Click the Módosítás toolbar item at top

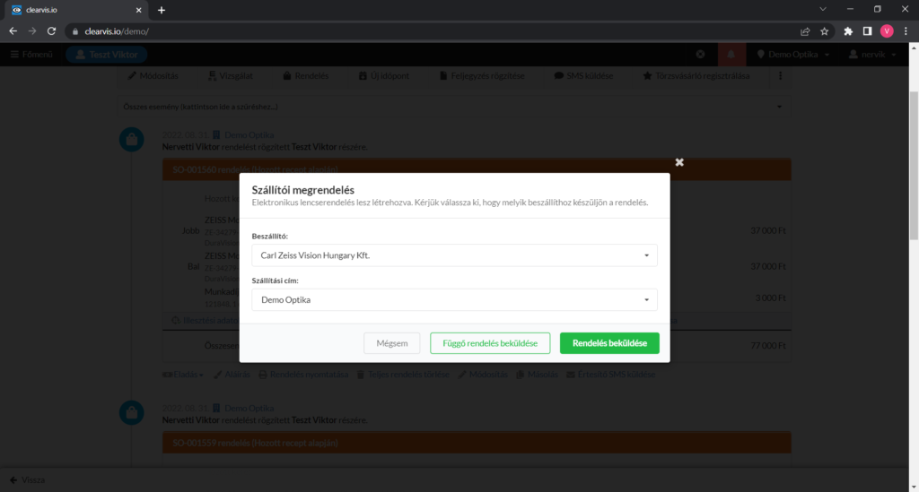point(153,76)
